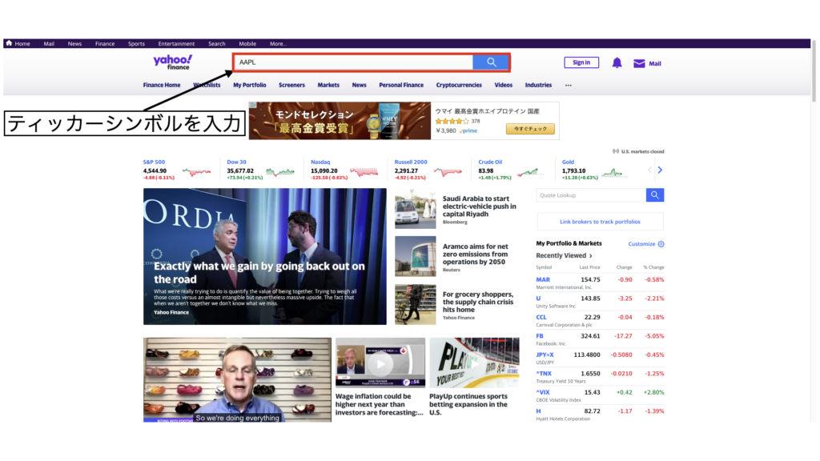The image size is (820, 461).
Task: Go to My Portfolio tab
Action: point(250,85)
